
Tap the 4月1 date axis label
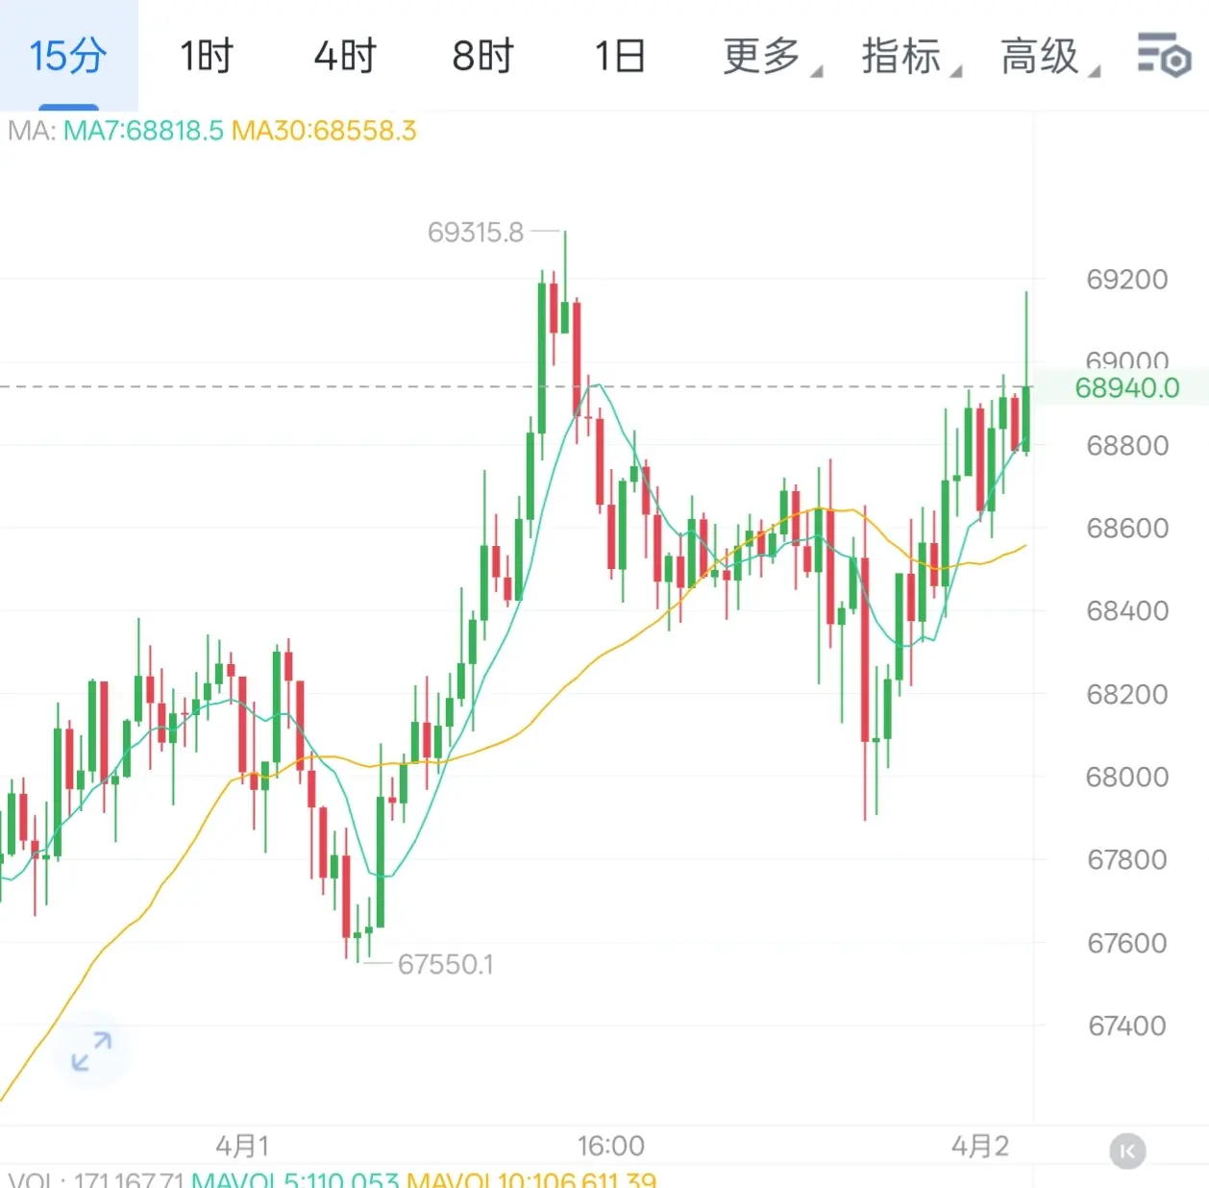(242, 1146)
